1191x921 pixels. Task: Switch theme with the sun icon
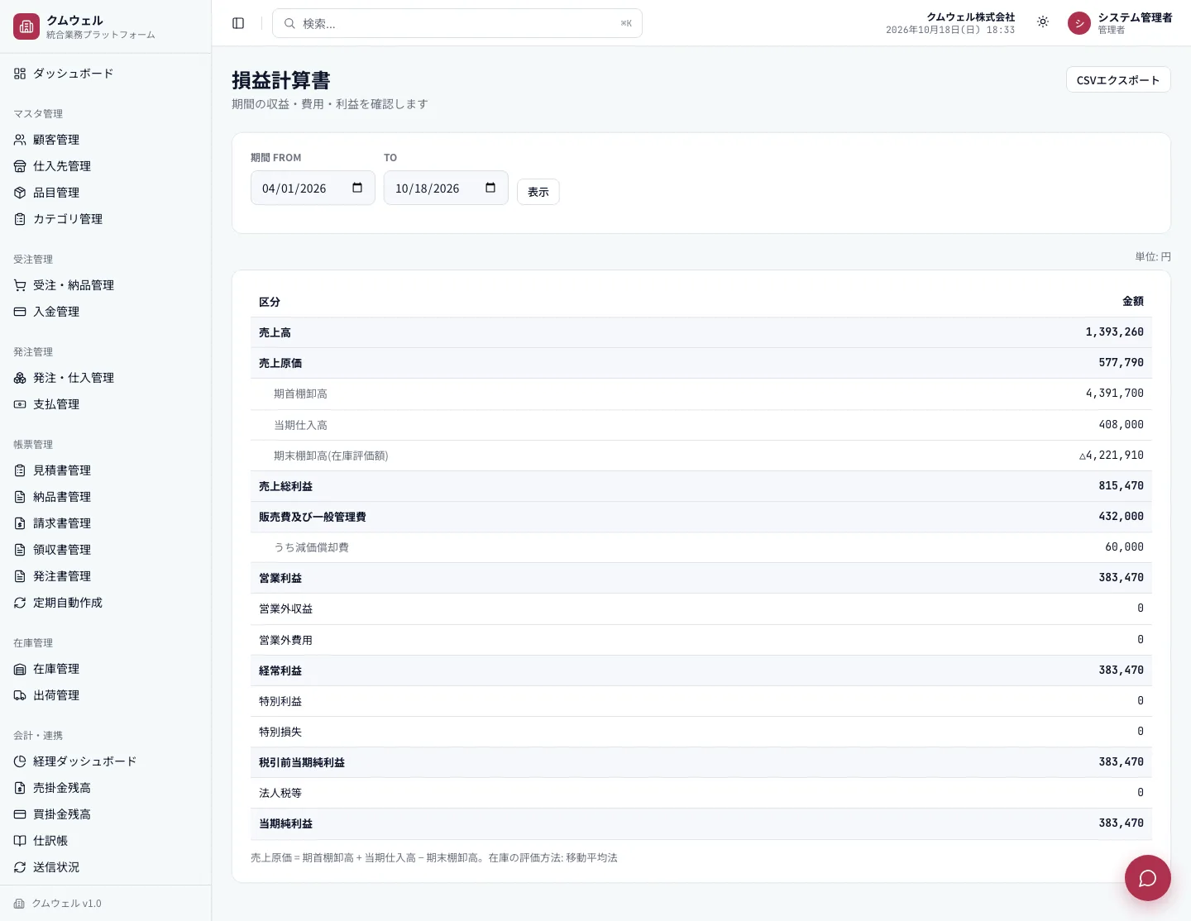(1043, 22)
